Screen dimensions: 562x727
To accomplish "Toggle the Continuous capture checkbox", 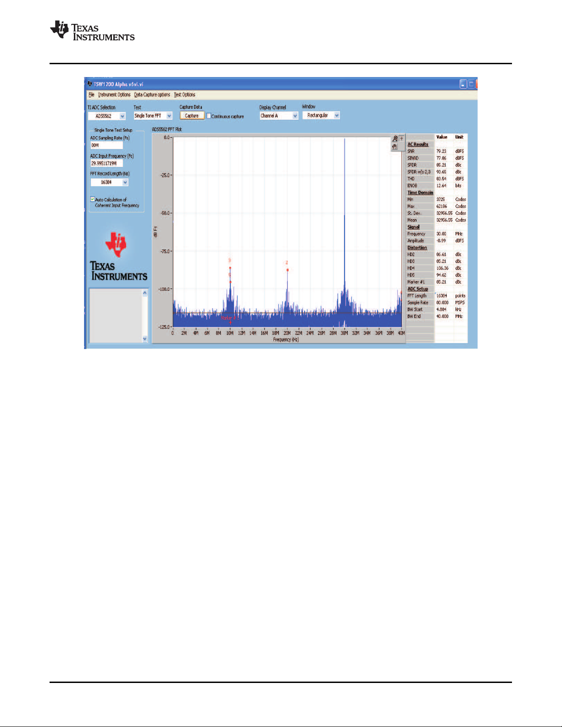I will (209, 116).
